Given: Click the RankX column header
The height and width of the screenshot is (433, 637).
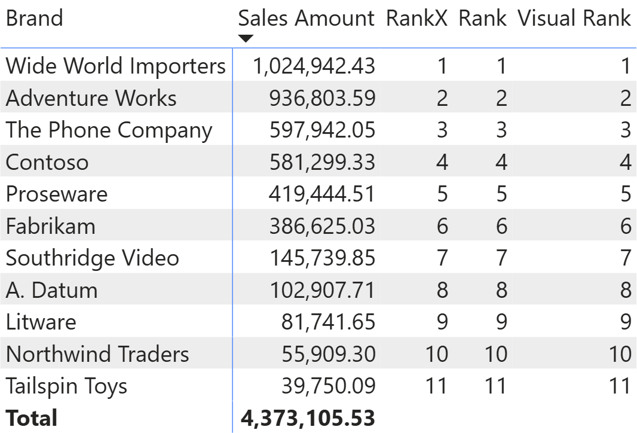Looking at the screenshot, I should click(416, 19).
